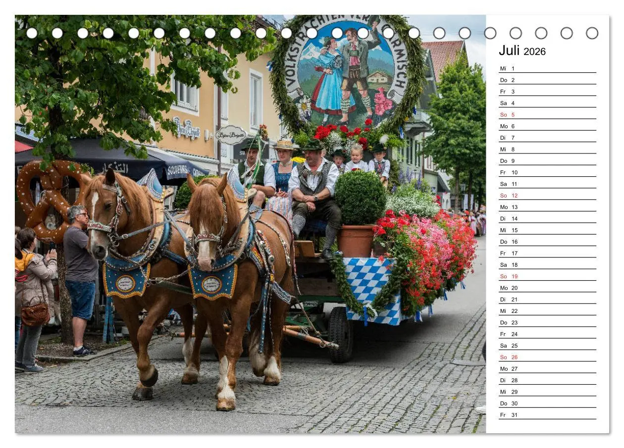Select the red Sunday row 'So 26'
The width and height of the screenshot is (624, 448).
(547, 357)
